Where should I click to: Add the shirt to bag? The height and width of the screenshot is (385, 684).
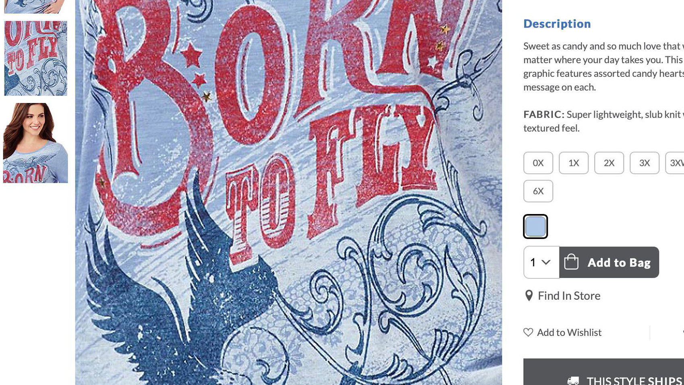(x=609, y=262)
